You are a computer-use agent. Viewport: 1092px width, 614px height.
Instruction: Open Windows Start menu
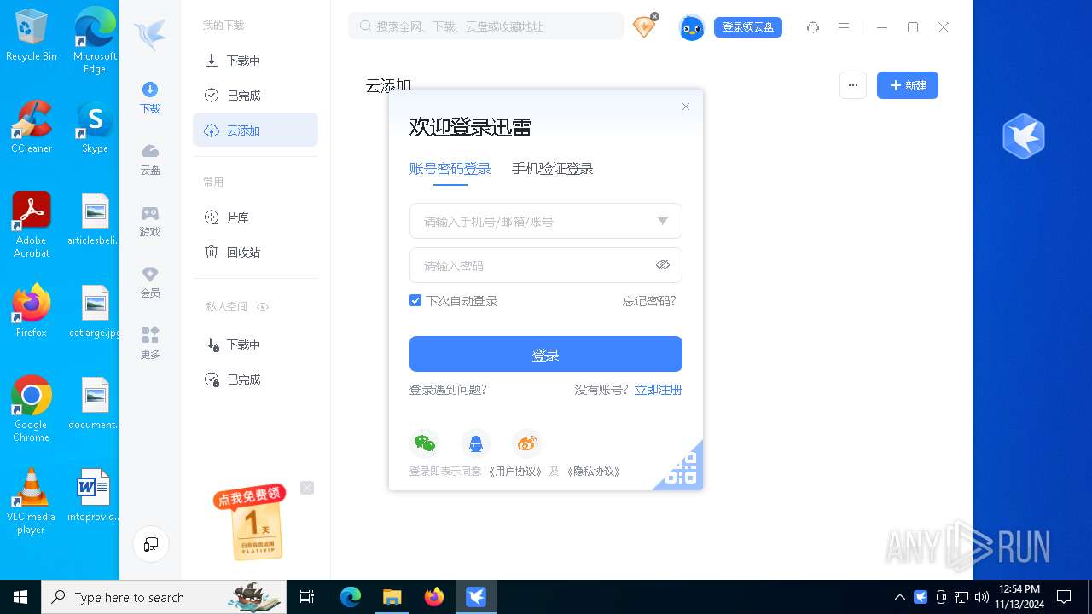(20, 597)
